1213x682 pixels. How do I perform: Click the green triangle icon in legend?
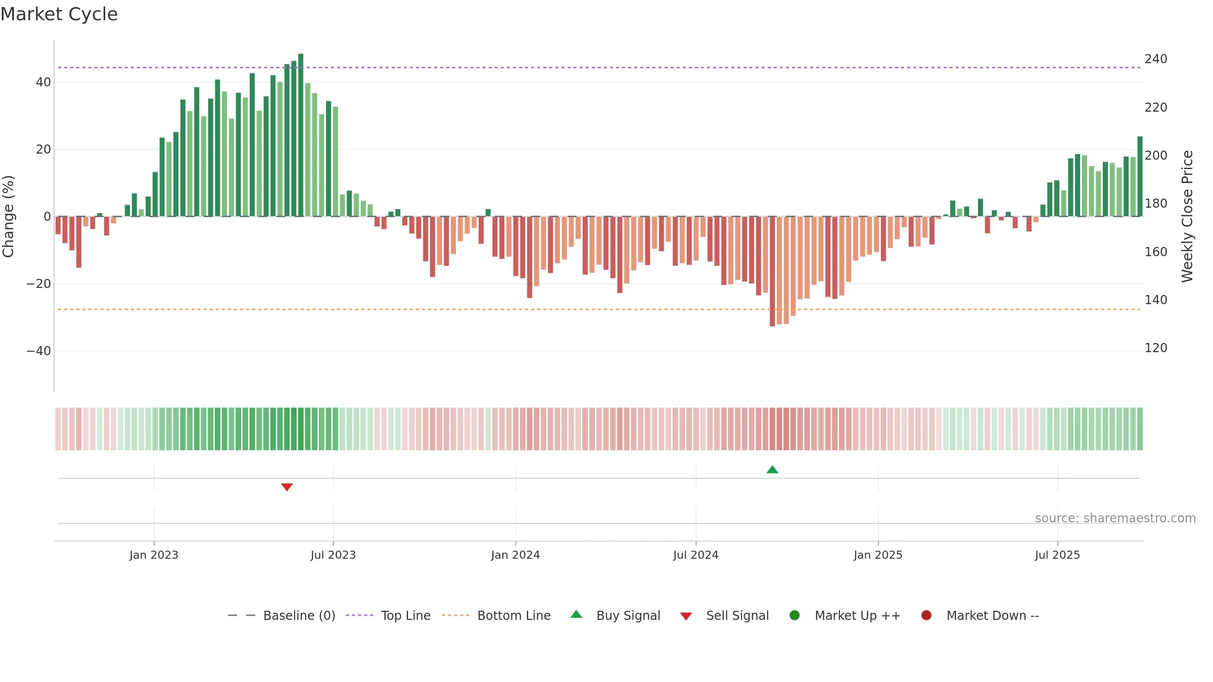pos(576,614)
